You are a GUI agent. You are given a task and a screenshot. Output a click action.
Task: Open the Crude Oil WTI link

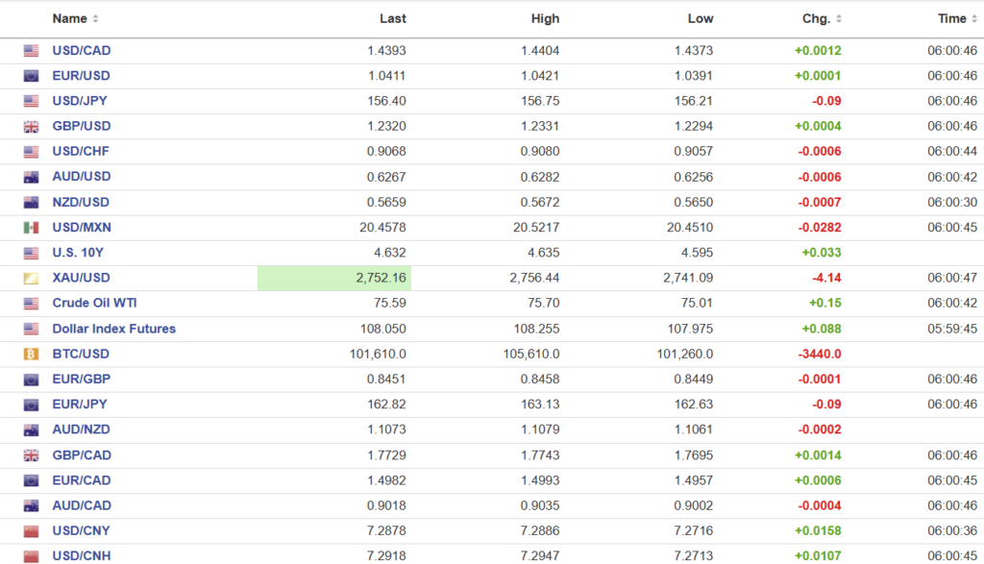(94, 303)
